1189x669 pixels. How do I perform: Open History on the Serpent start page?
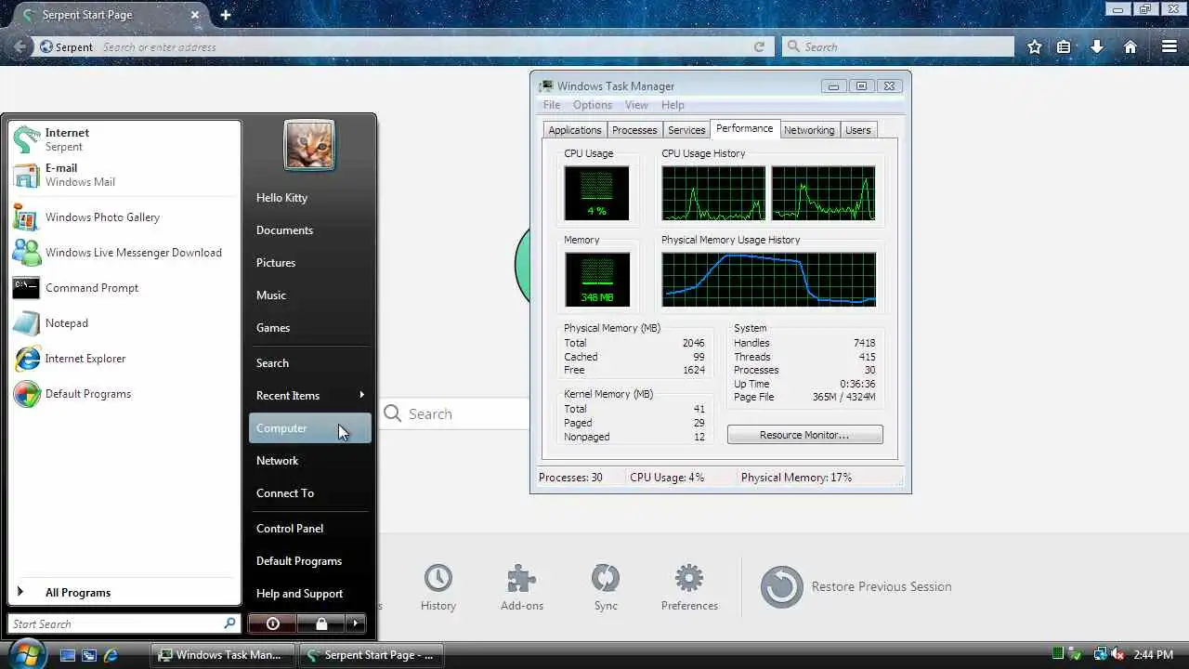pos(438,587)
